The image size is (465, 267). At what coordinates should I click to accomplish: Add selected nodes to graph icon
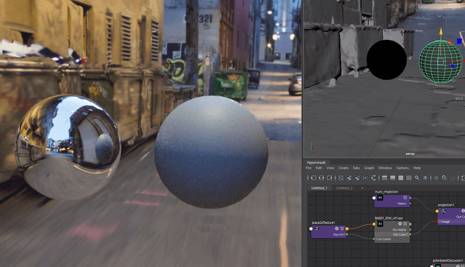point(349,178)
